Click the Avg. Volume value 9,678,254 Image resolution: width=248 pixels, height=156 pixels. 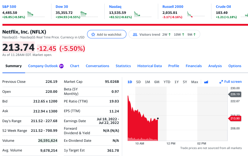click(x=49, y=151)
